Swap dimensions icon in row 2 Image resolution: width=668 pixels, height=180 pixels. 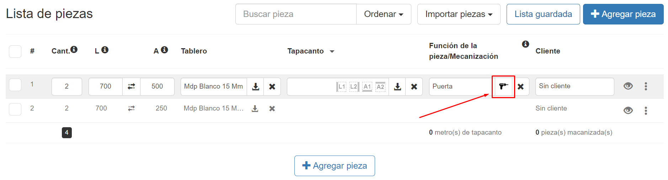131,108
